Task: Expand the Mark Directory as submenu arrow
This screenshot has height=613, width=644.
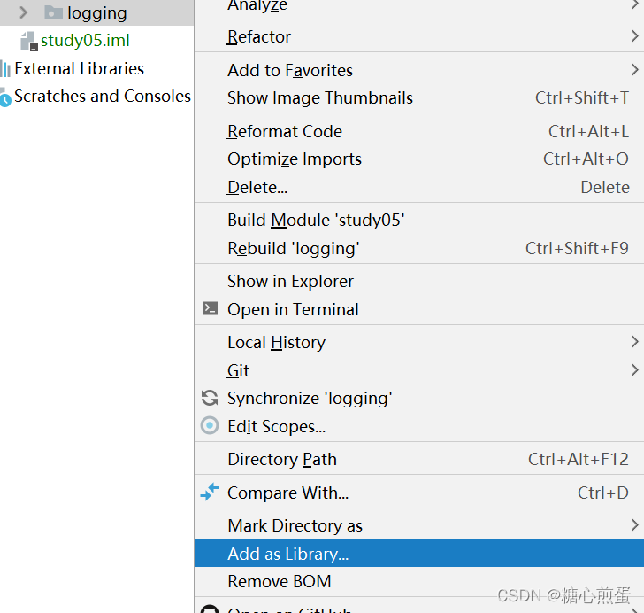Action: click(634, 525)
